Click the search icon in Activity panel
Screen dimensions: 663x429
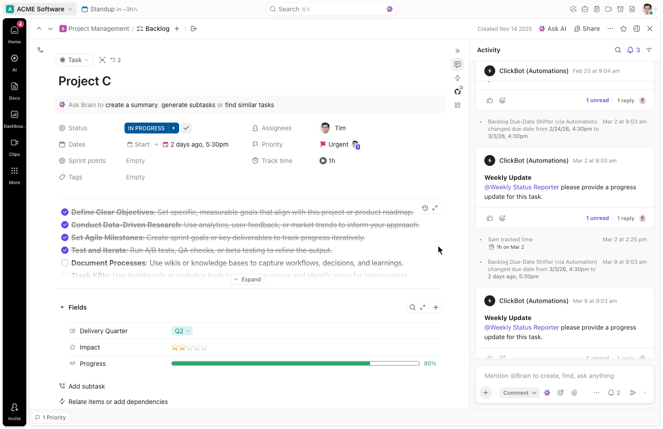pyautogui.click(x=618, y=50)
